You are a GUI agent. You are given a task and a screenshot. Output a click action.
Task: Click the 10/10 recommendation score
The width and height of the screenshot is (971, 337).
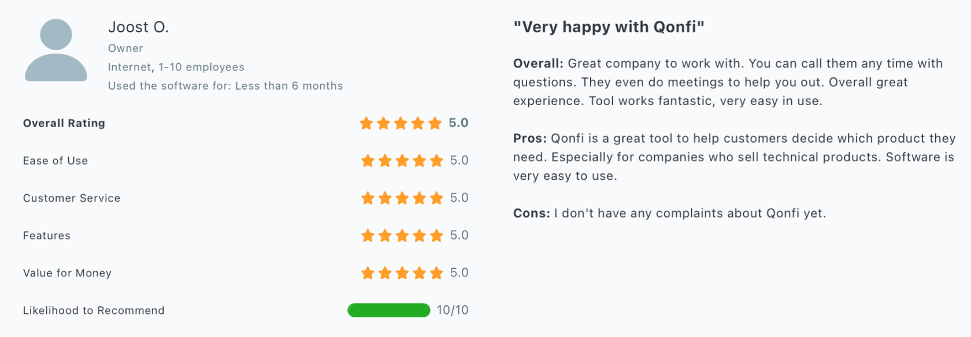(x=453, y=310)
